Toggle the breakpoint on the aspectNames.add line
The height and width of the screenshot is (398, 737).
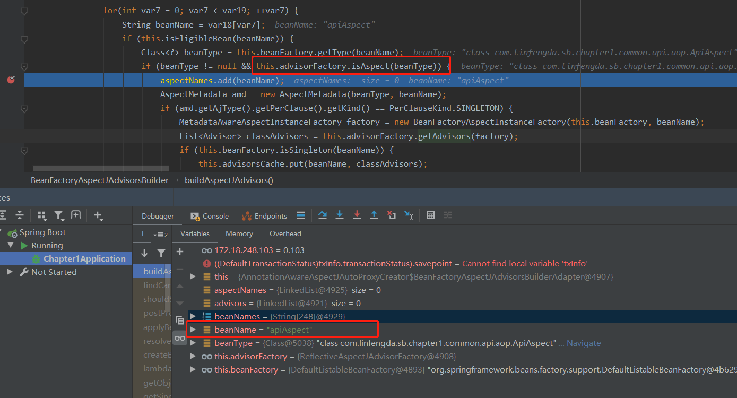coord(11,80)
